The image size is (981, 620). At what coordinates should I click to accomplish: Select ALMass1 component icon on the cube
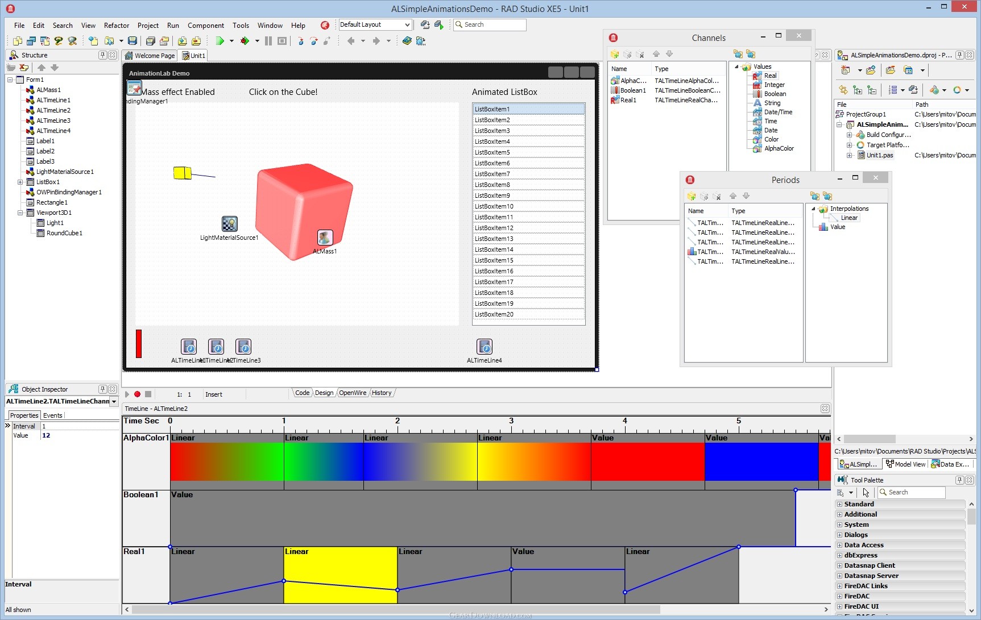pos(325,238)
